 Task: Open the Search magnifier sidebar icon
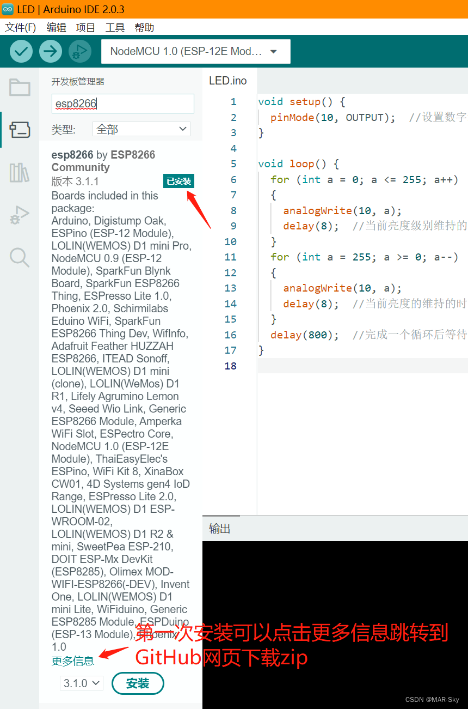(20, 257)
